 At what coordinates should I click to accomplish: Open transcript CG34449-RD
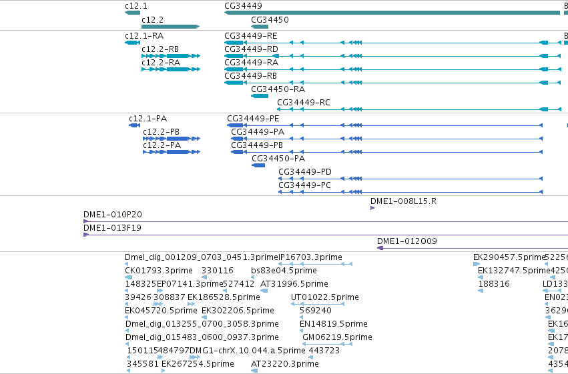392,56
